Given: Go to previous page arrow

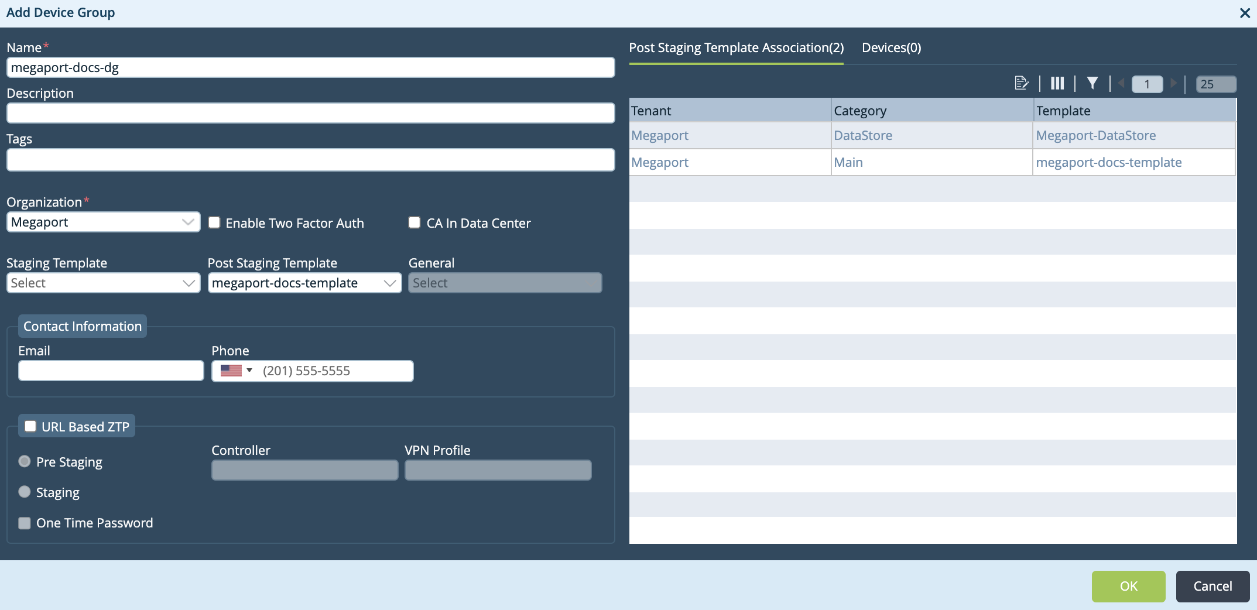Looking at the screenshot, I should (1121, 83).
